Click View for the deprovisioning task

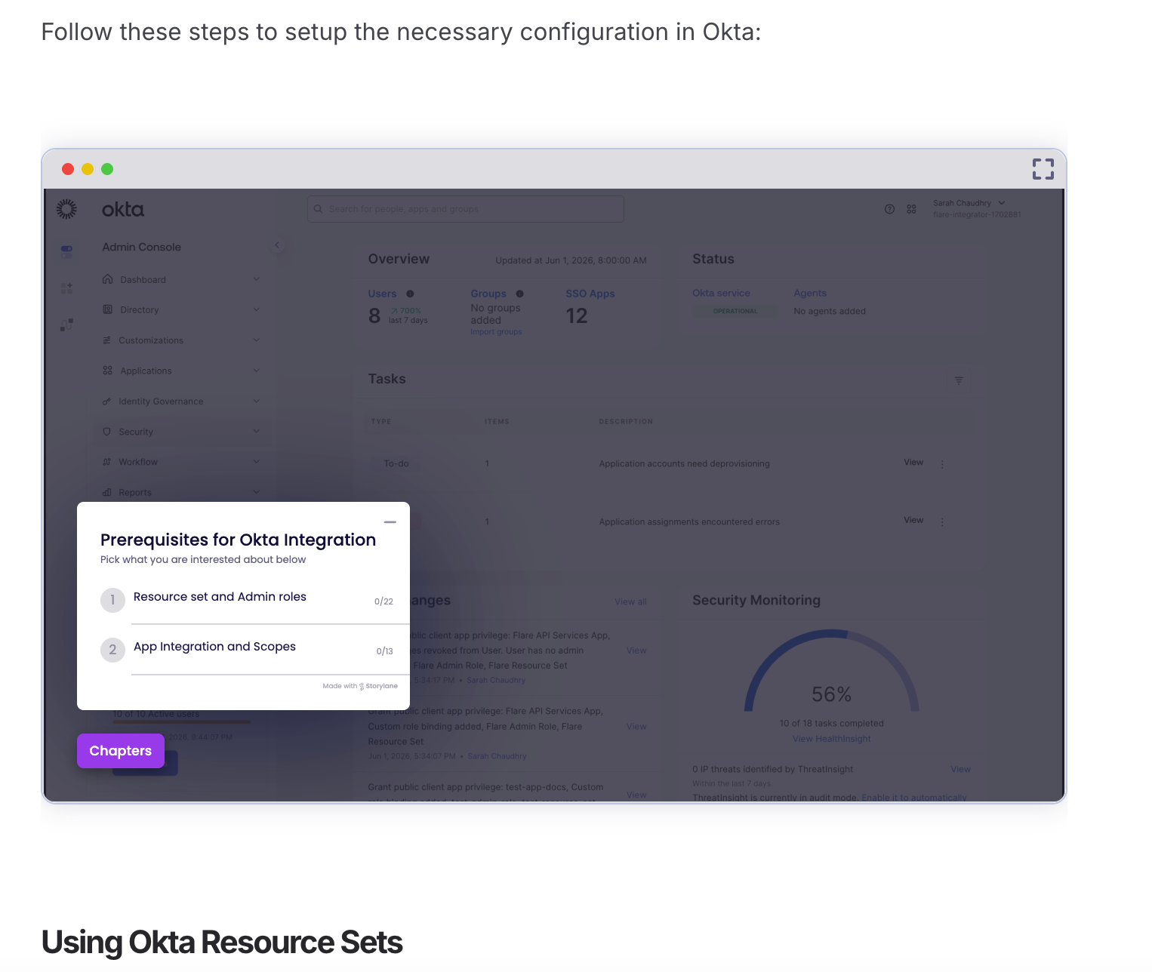point(913,462)
